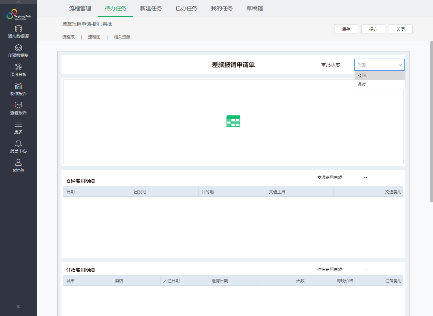Collapse the left sidebar with chevron
This screenshot has height=316, width=433.
[x=18, y=306]
